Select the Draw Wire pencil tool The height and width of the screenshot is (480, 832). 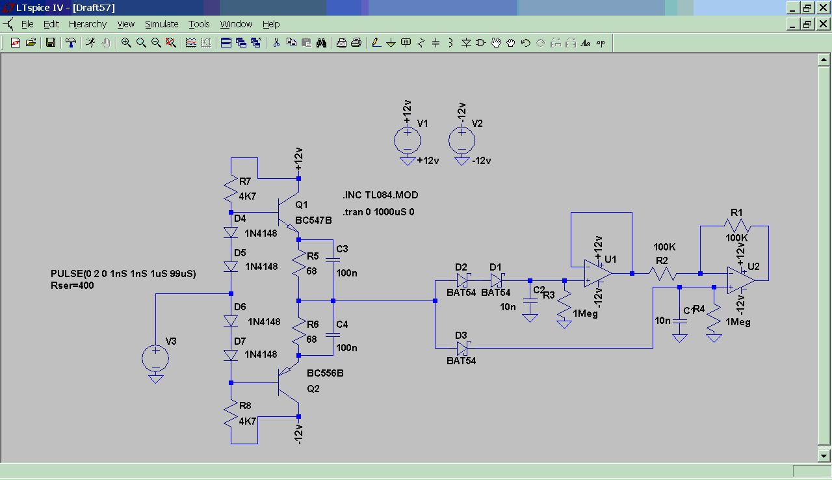point(376,43)
